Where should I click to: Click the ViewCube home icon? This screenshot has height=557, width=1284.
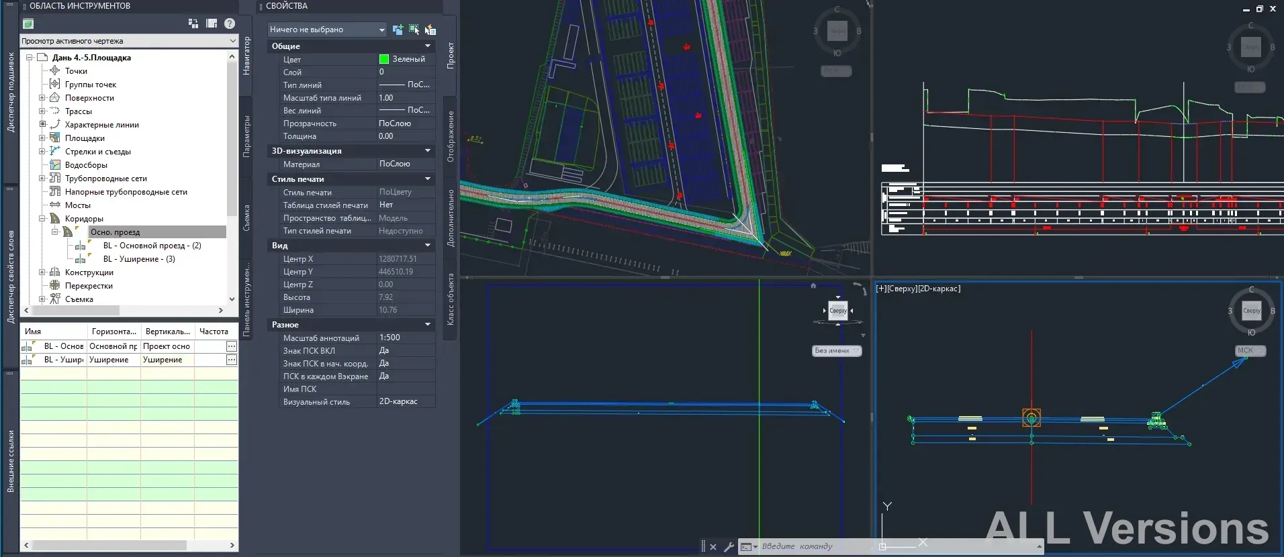[813, 285]
